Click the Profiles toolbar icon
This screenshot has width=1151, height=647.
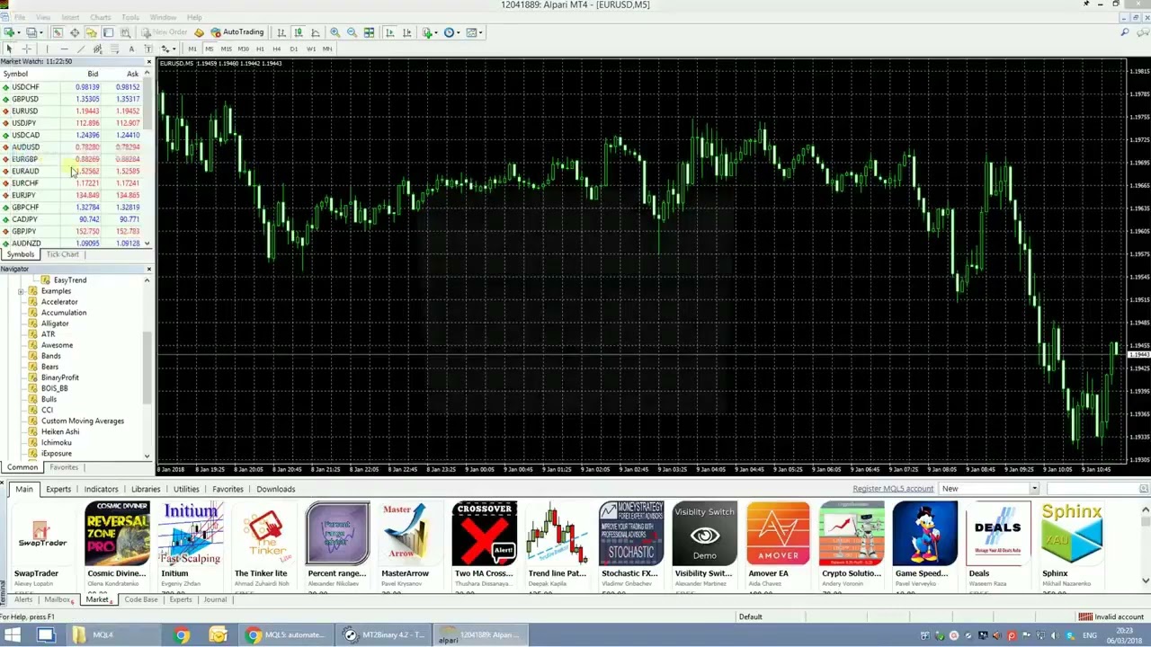pyautogui.click(x=31, y=32)
